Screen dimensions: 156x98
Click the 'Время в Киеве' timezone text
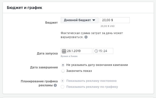69,56
